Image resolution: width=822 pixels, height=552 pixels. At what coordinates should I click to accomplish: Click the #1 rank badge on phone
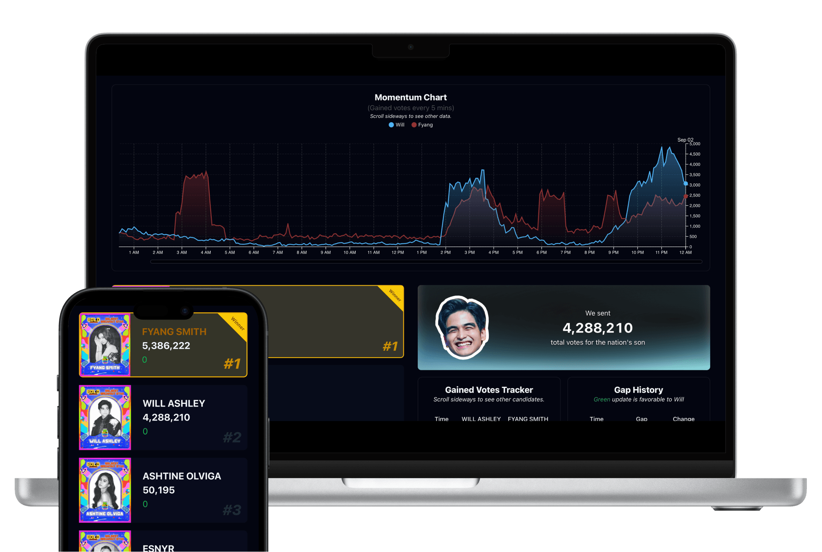pos(232,363)
